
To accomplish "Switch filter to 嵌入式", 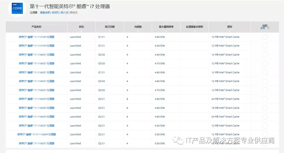I will tap(65, 12).
